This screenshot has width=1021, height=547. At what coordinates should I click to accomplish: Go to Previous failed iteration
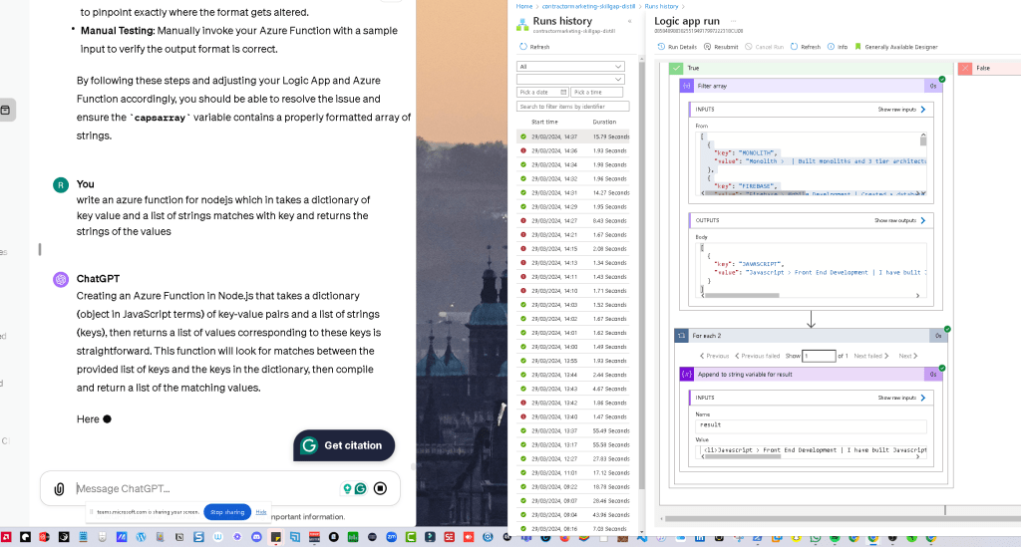(758, 356)
